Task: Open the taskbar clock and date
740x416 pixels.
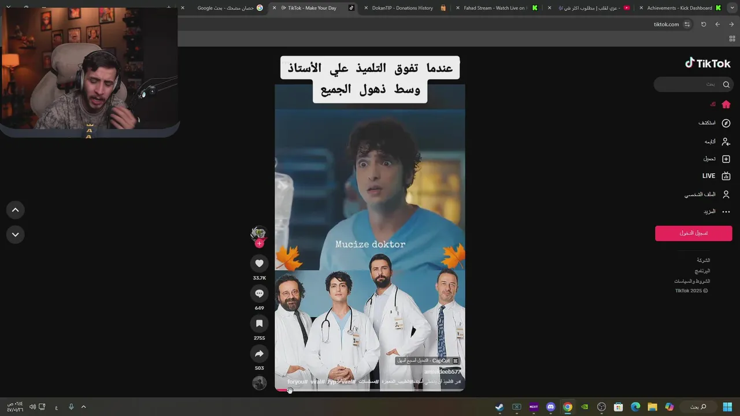Action: 15,407
